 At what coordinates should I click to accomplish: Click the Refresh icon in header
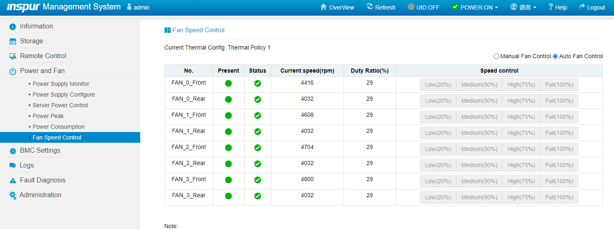pos(369,7)
